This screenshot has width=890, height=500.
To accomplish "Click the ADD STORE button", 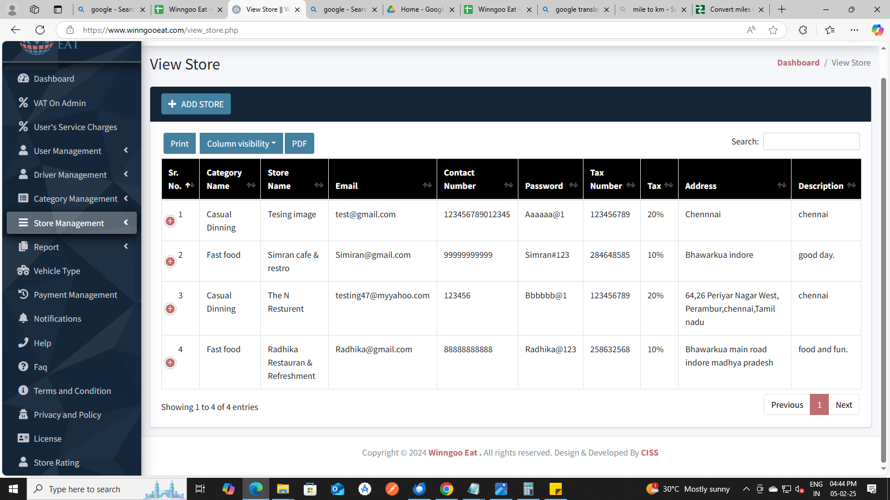I will click(x=196, y=104).
